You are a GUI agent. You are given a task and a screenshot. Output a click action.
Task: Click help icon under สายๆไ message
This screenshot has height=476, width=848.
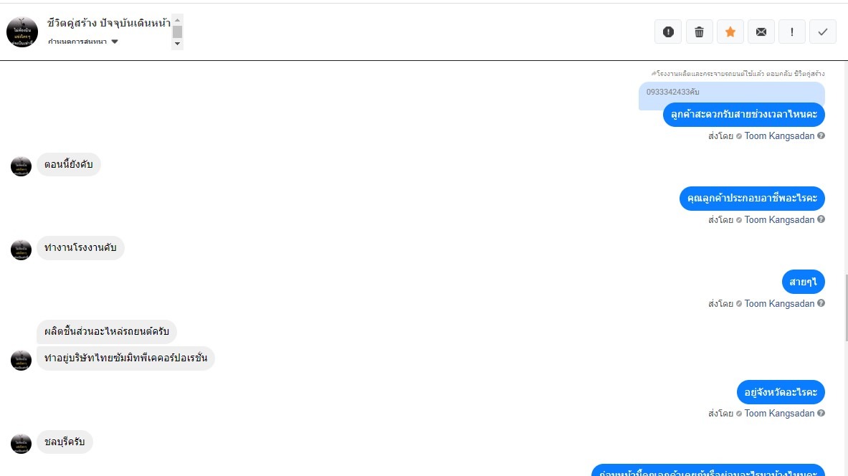[821, 303]
